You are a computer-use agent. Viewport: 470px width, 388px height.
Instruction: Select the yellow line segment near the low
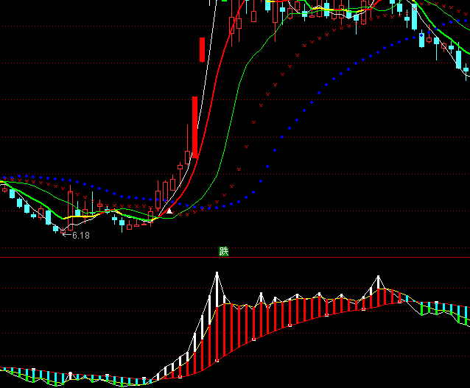tap(88, 216)
